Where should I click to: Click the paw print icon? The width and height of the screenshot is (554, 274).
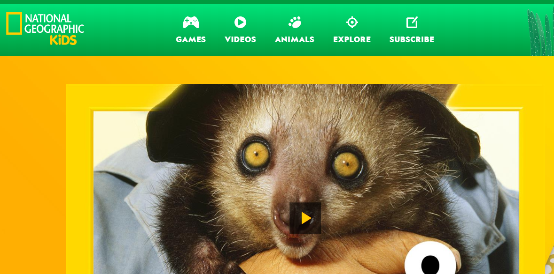pyautogui.click(x=295, y=22)
